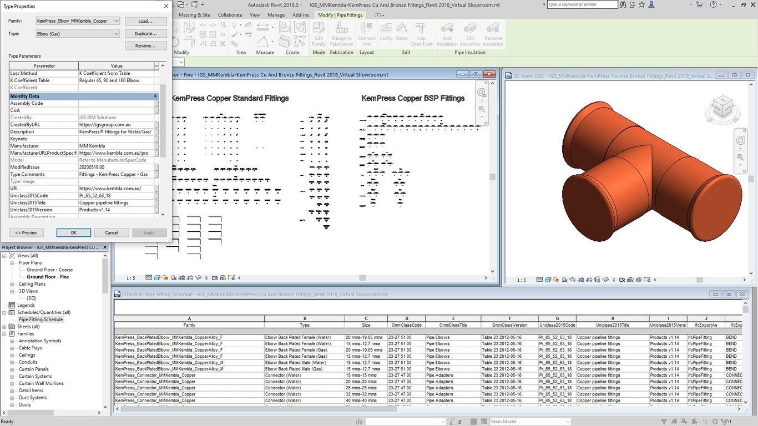Open the Sun Path settings in the view bar

tap(165, 277)
